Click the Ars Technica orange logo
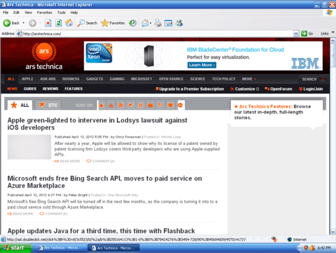The height and width of the screenshot is (253, 336). [44, 56]
